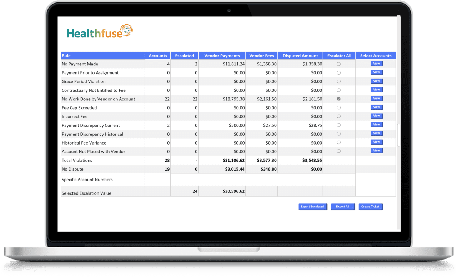Click the Create Ticket button
The height and width of the screenshot is (277, 457).
coord(370,207)
